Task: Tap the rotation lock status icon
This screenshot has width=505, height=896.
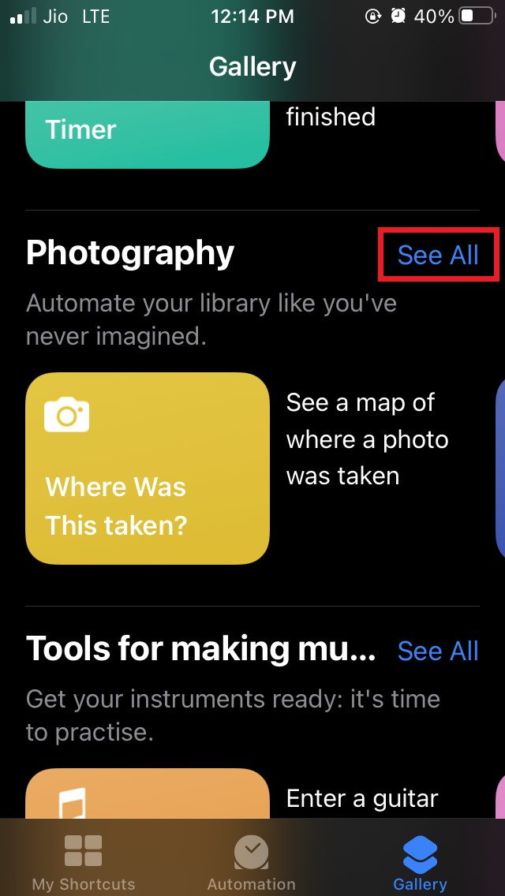Action: pos(373,17)
